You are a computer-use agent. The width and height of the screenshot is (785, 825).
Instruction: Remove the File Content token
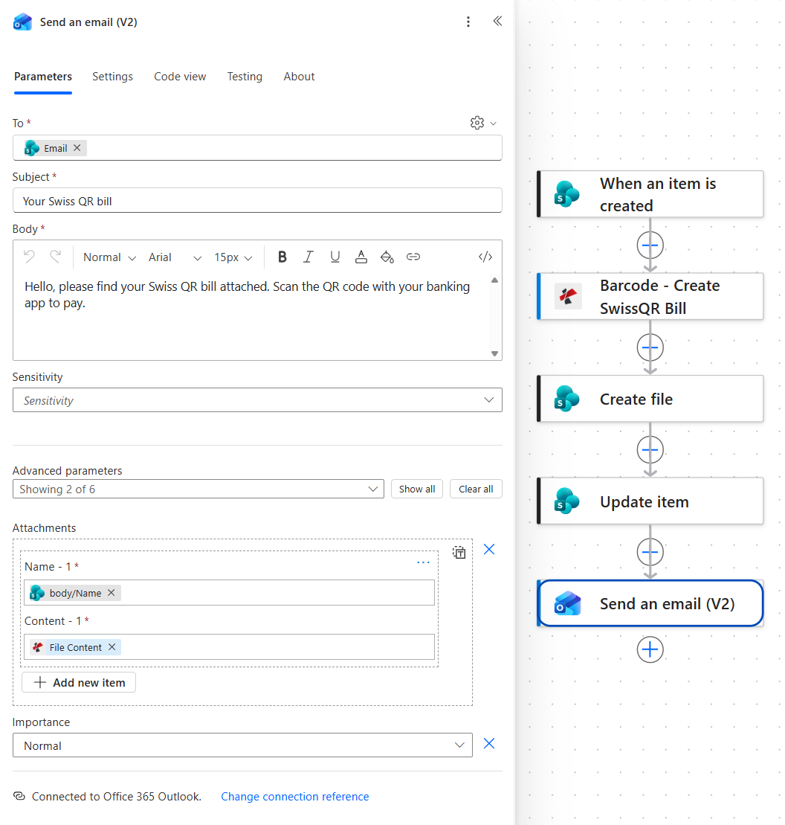coord(112,647)
